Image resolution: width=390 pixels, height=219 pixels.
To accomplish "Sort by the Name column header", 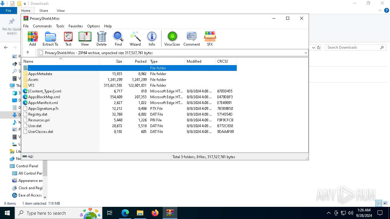I will (x=61, y=61).
